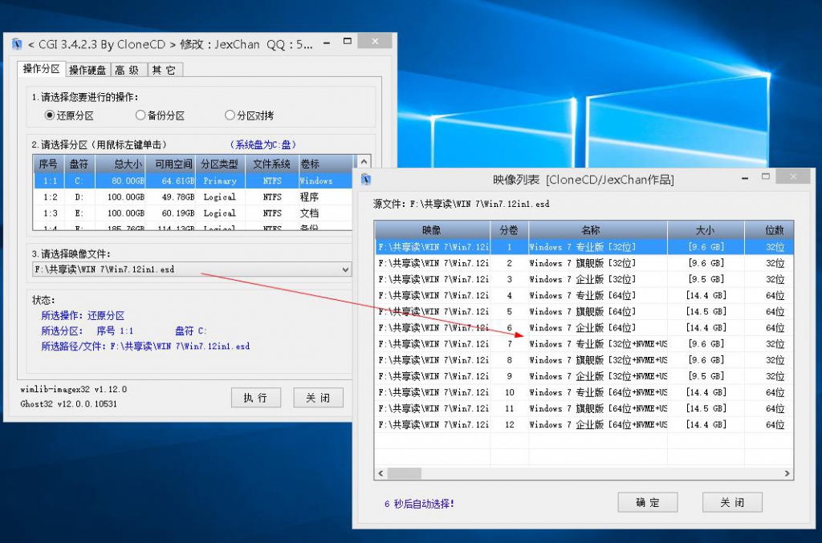Switch to the 操作分区 tab
Image resolution: width=822 pixels, height=543 pixels.
[42, 69]
